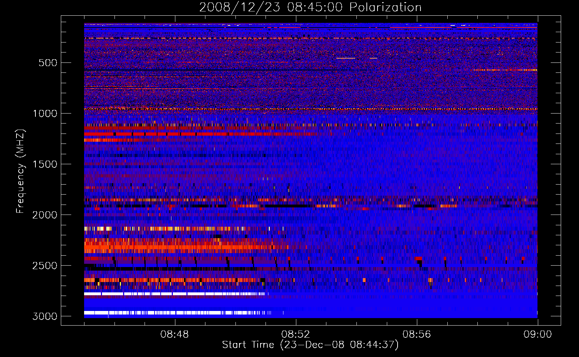
Task: Click the "Start Time (23-Dec-08 08:44:37)" label
Action: pos(310,345)
